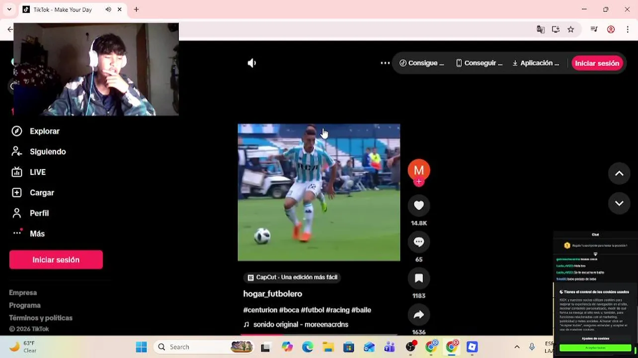
Task: Mute the TikTok video sound
Action: tap(252, 63)
